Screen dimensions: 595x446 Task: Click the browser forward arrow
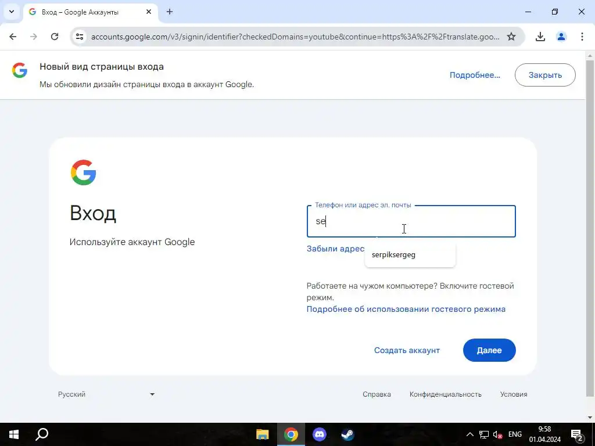(34, 37)
